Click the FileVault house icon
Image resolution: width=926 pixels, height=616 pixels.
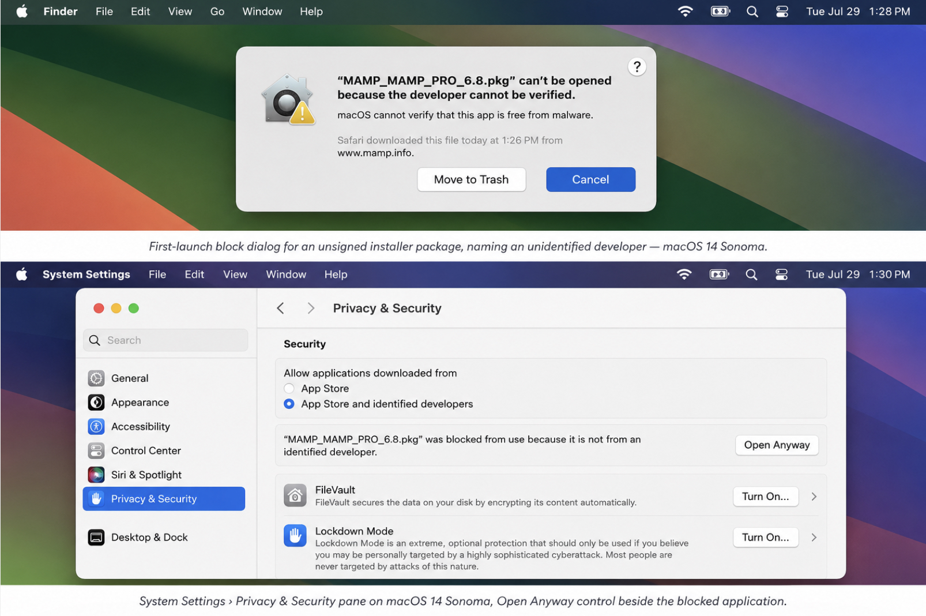pyautogui.click(x=295, y=495)
